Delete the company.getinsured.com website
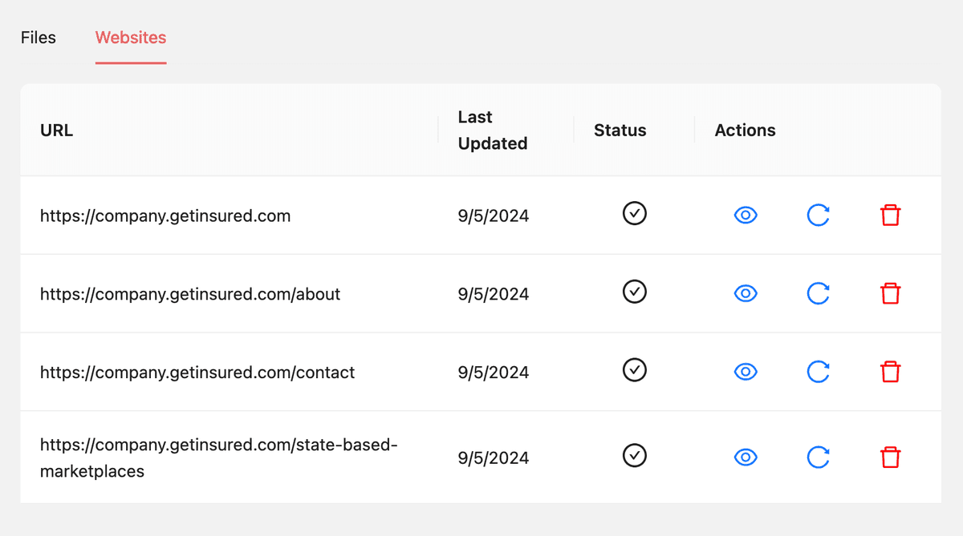Image resolution: width=963 pixels, height=536 pixels. point(890,215)
